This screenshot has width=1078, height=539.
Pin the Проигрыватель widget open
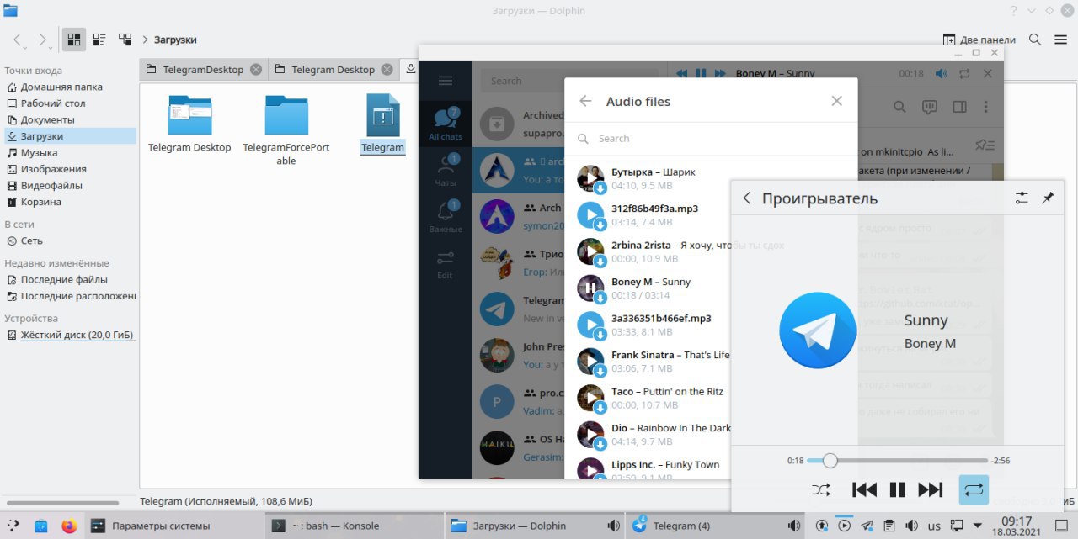click(x=1048, y=198)
